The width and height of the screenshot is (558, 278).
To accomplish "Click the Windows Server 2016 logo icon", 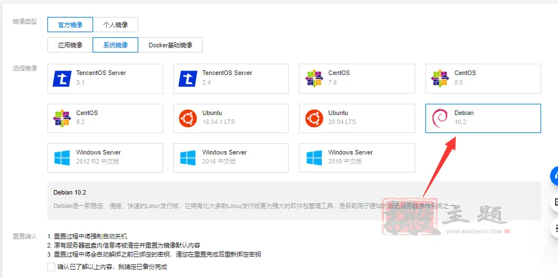I will pos(188,158).
